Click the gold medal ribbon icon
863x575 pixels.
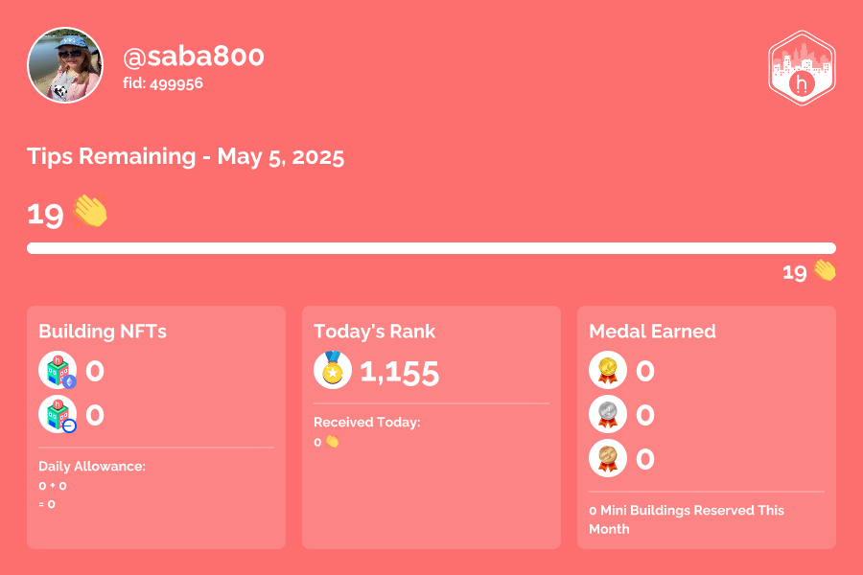608,370
